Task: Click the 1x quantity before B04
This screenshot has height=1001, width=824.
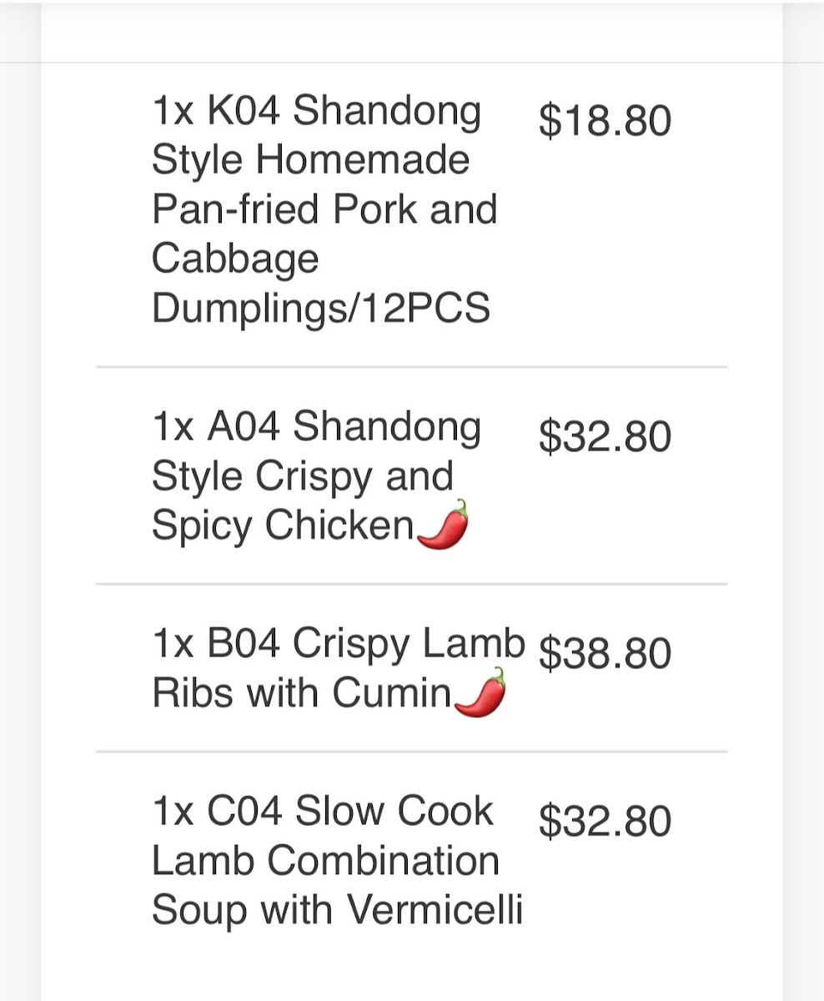Action: click(173, 644)
